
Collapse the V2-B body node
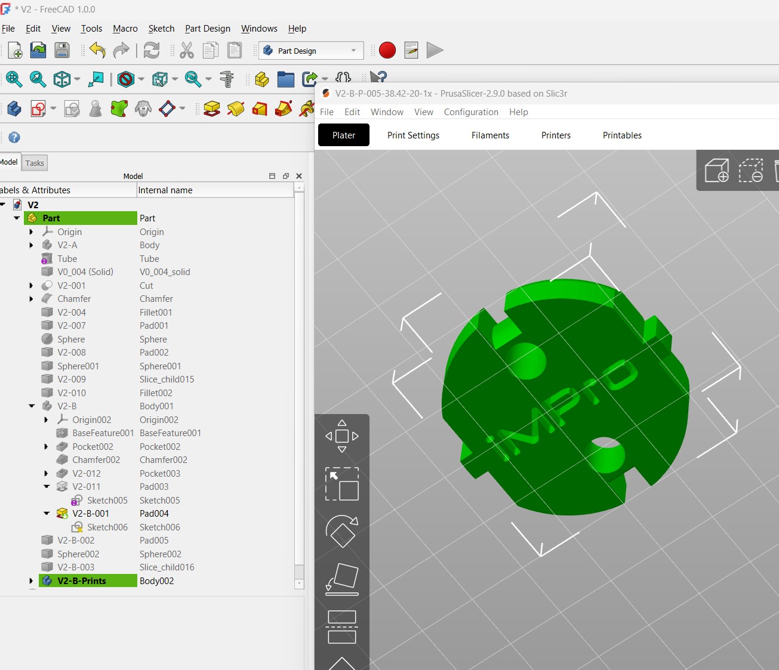[x=32, y=406]
